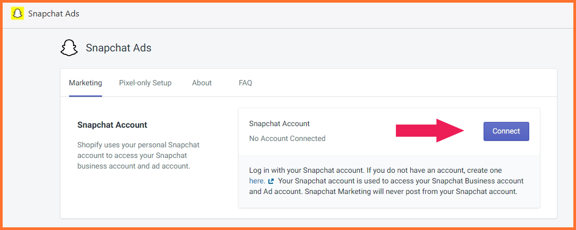Select the FAQ tab
The height and width of the screenshot is (230, 576).
pos(245,83)
